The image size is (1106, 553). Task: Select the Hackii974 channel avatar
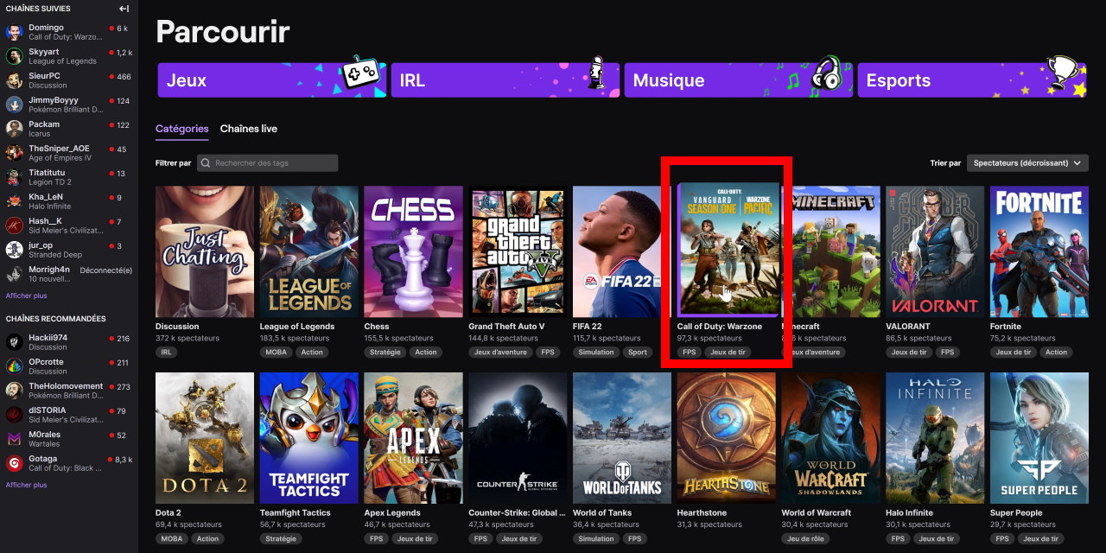14,342
